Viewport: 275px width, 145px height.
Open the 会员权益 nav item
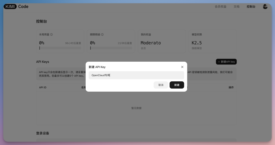pos(221,7)
